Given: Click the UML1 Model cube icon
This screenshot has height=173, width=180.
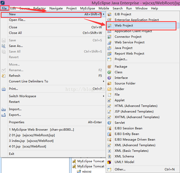Looking at the screenshot, I should pos(109,162).
